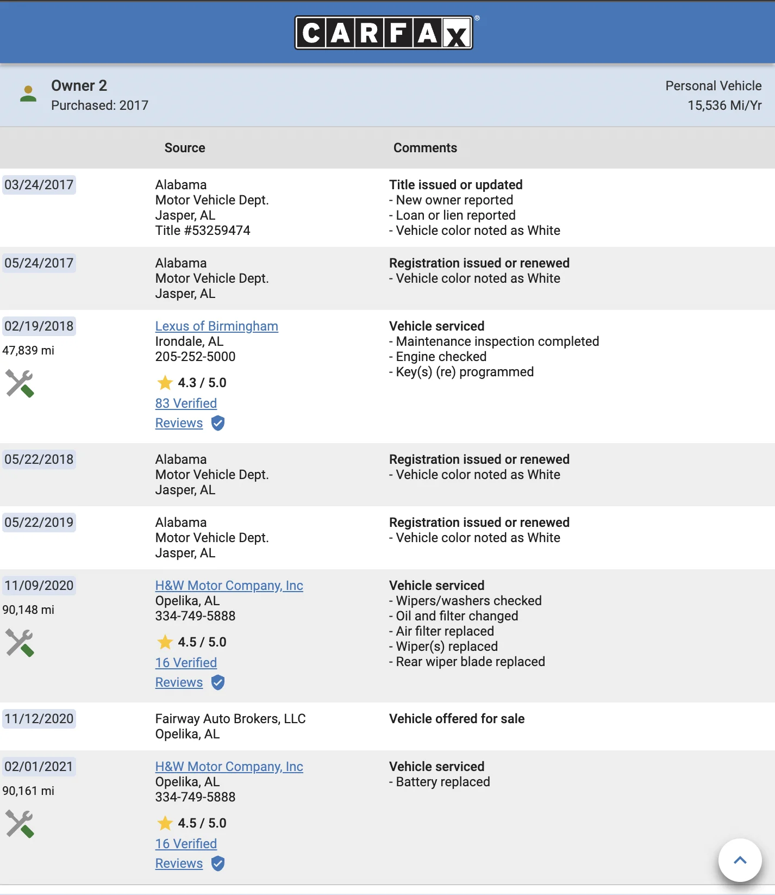Click the Engine checked comment
The width and height of the screenshot is (775, 895).
tap(437, 357)
